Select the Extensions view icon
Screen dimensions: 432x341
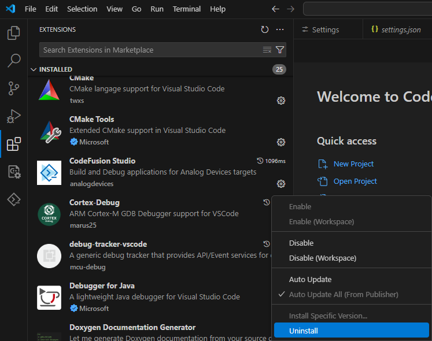coord(13,144)
